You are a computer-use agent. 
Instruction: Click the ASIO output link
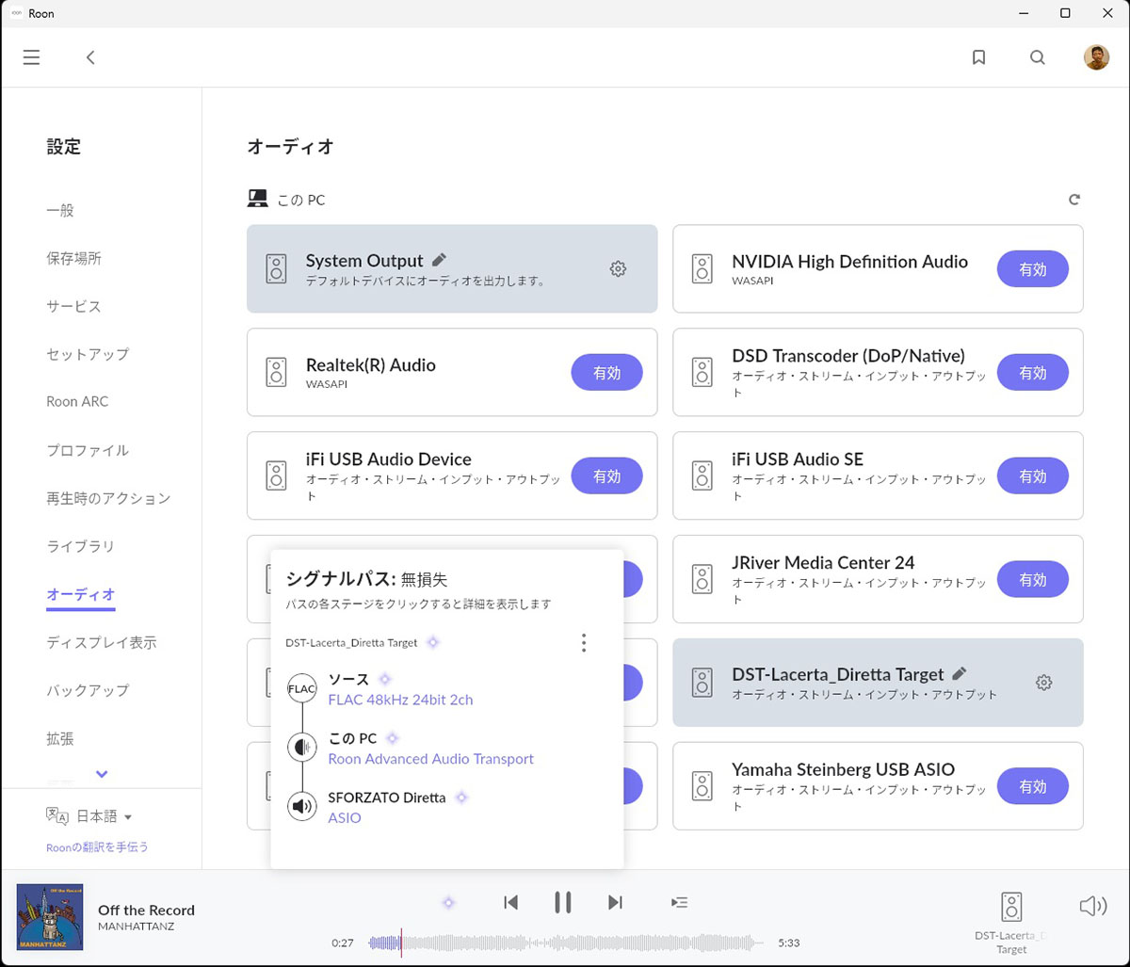[345, 817]
